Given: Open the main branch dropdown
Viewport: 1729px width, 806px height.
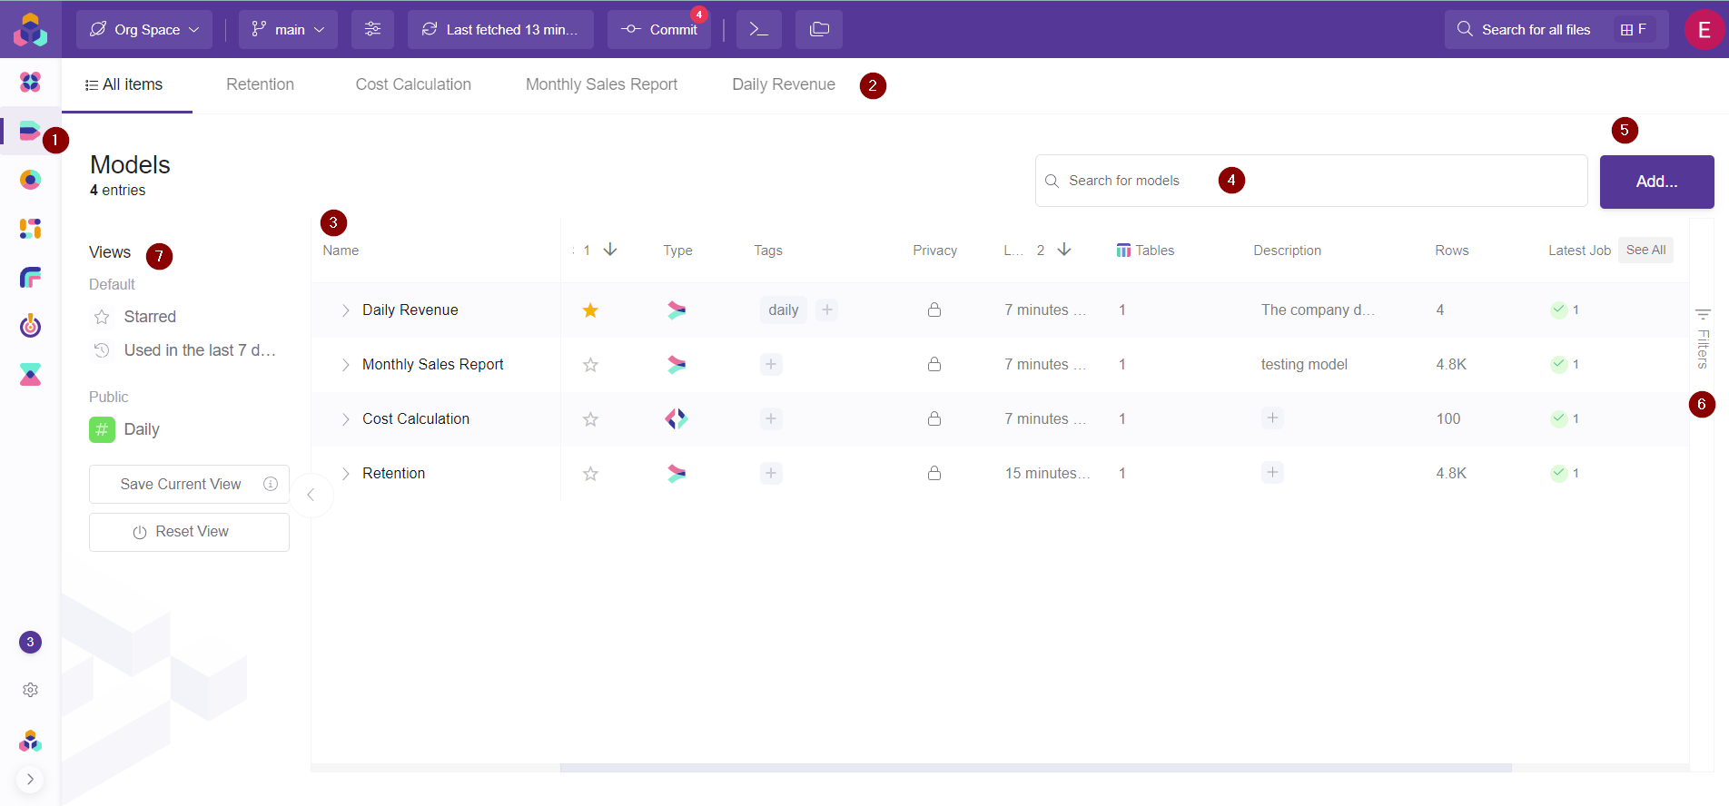Looking at the screenshot, I should (x=288, y=29).
